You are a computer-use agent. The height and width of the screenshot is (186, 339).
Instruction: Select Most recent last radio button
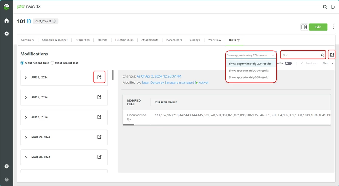click(x=52, y=63)
